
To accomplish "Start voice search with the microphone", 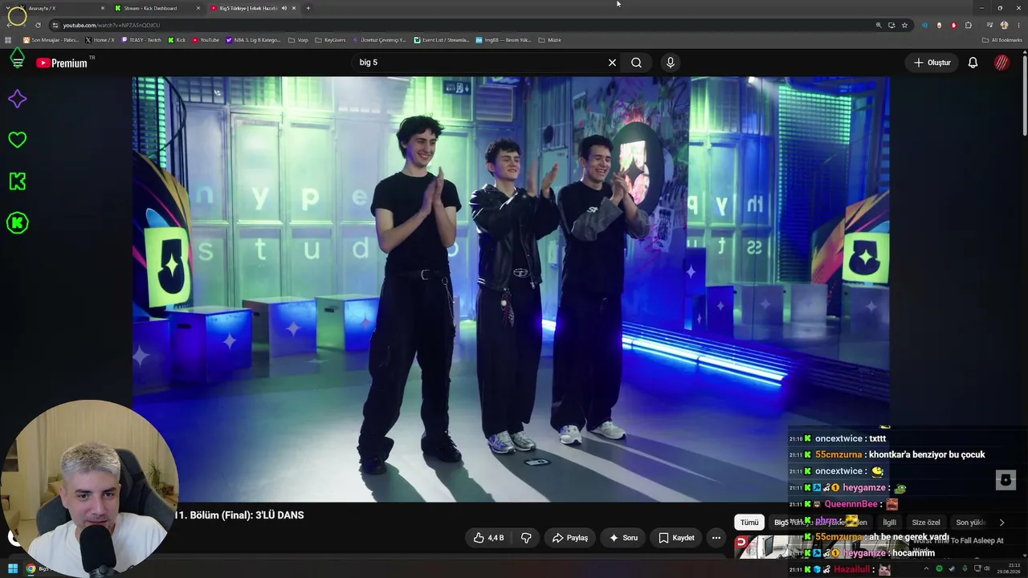I will coord(671,63).
